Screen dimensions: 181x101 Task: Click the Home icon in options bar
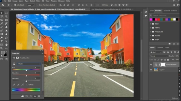(x=3, y=5)
